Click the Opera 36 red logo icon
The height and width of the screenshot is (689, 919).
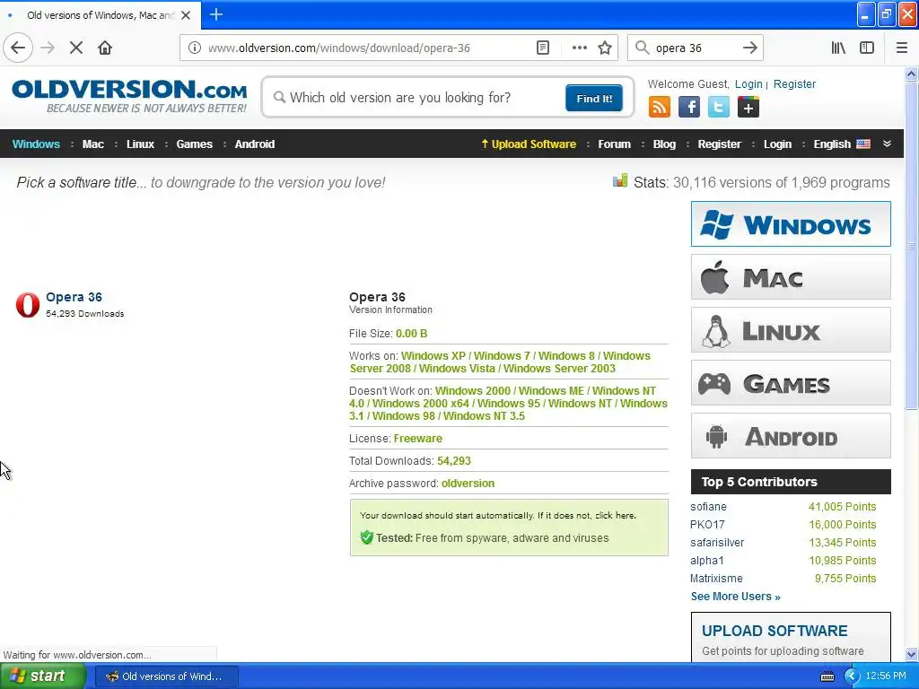point(28,305)
